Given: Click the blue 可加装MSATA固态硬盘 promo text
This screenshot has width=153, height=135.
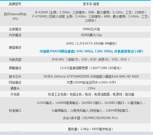Looking at the screenshot, I should point(91,51).
